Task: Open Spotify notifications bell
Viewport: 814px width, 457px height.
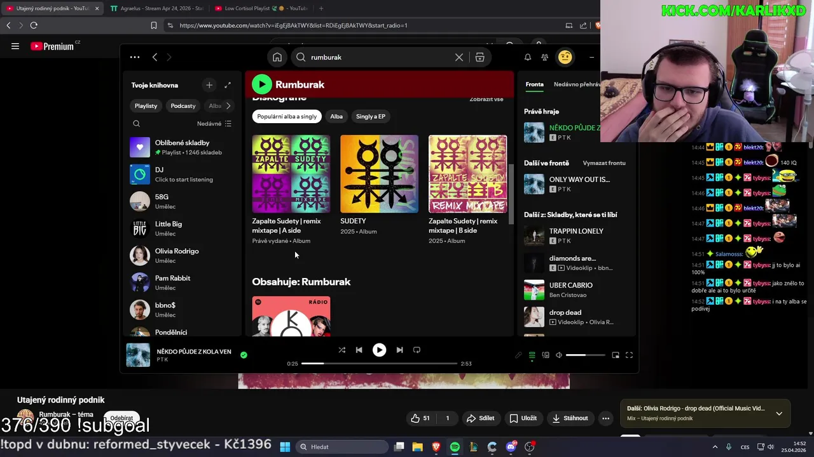Action: (x=527, y=57)
